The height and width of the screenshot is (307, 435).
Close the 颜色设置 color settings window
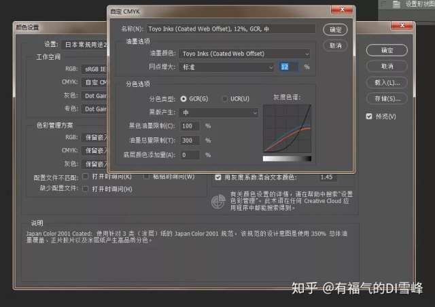click(x=402, y=26)
